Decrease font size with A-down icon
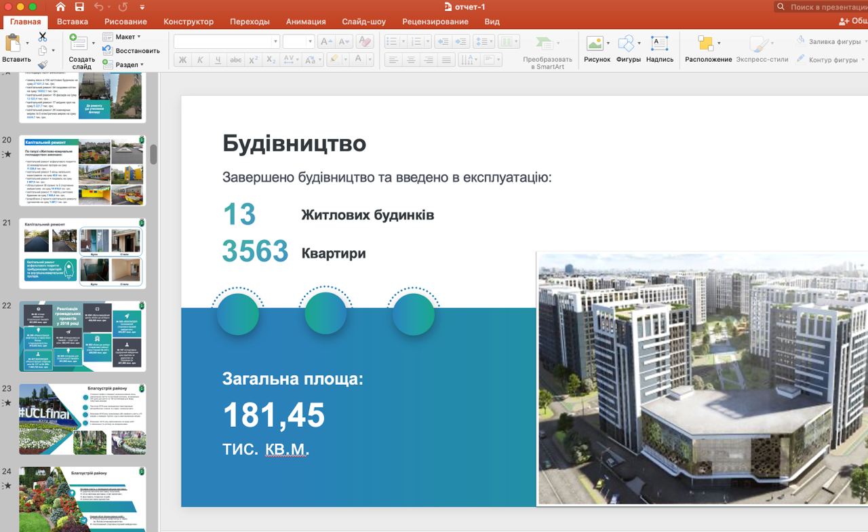The image size is (868, 532). [x=344, y=41]
